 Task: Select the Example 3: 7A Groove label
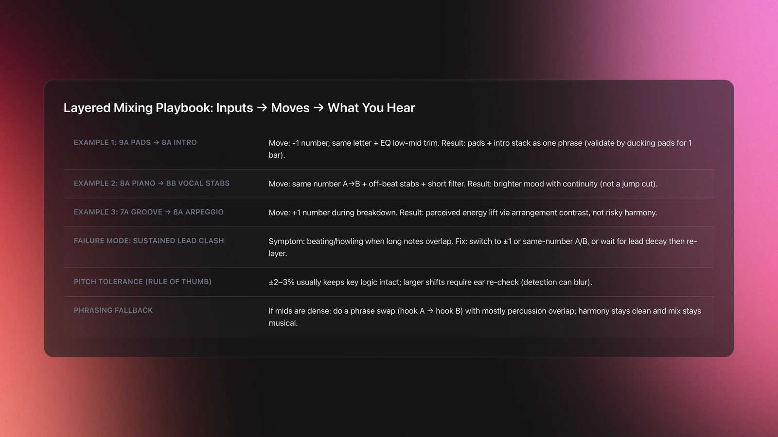click(149, 212)
